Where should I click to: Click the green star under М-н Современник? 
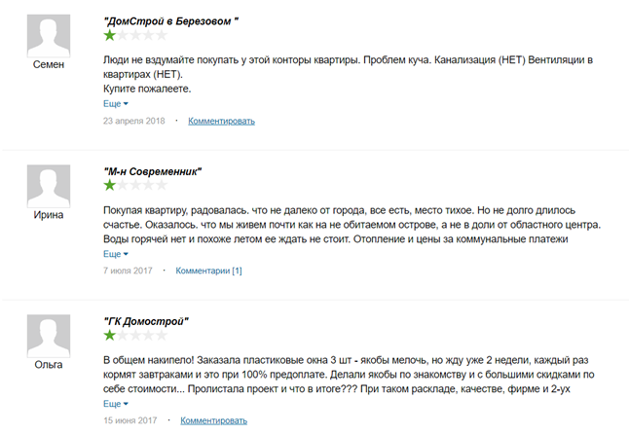point(109,185)
